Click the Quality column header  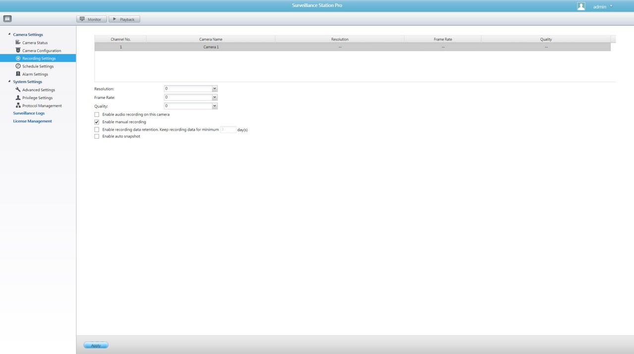point(546,39)
